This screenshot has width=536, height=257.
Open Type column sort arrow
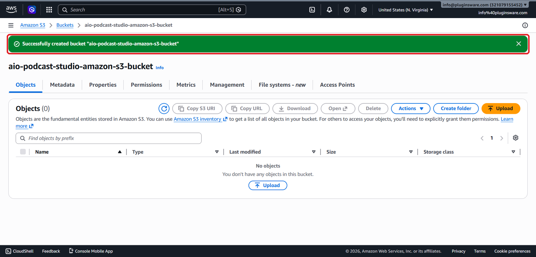pyautogui.click(x=217, y=152)
